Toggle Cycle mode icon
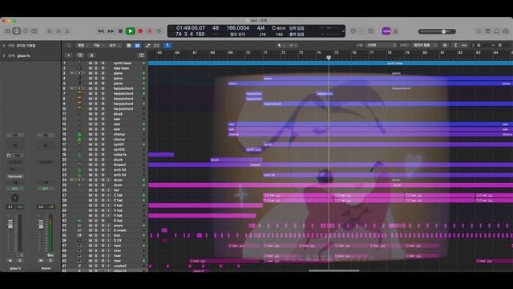 [159, 31]
